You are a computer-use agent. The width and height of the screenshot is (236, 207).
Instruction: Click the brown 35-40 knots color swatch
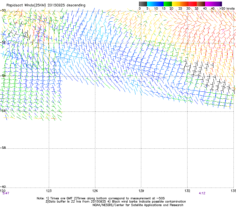pos(201,4)
